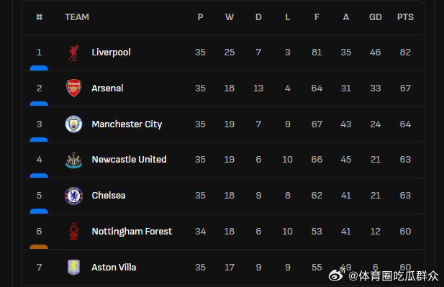Screen dimensions: 444x287
Task: Open the Liverpool team name link
Action: click(x=111, y=53)
